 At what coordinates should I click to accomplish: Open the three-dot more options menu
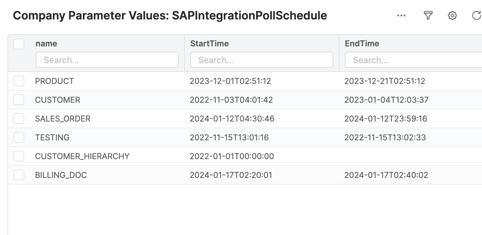(401, 15)
